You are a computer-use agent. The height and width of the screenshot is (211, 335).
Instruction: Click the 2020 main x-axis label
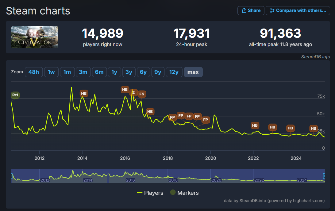tap(211, 158)
